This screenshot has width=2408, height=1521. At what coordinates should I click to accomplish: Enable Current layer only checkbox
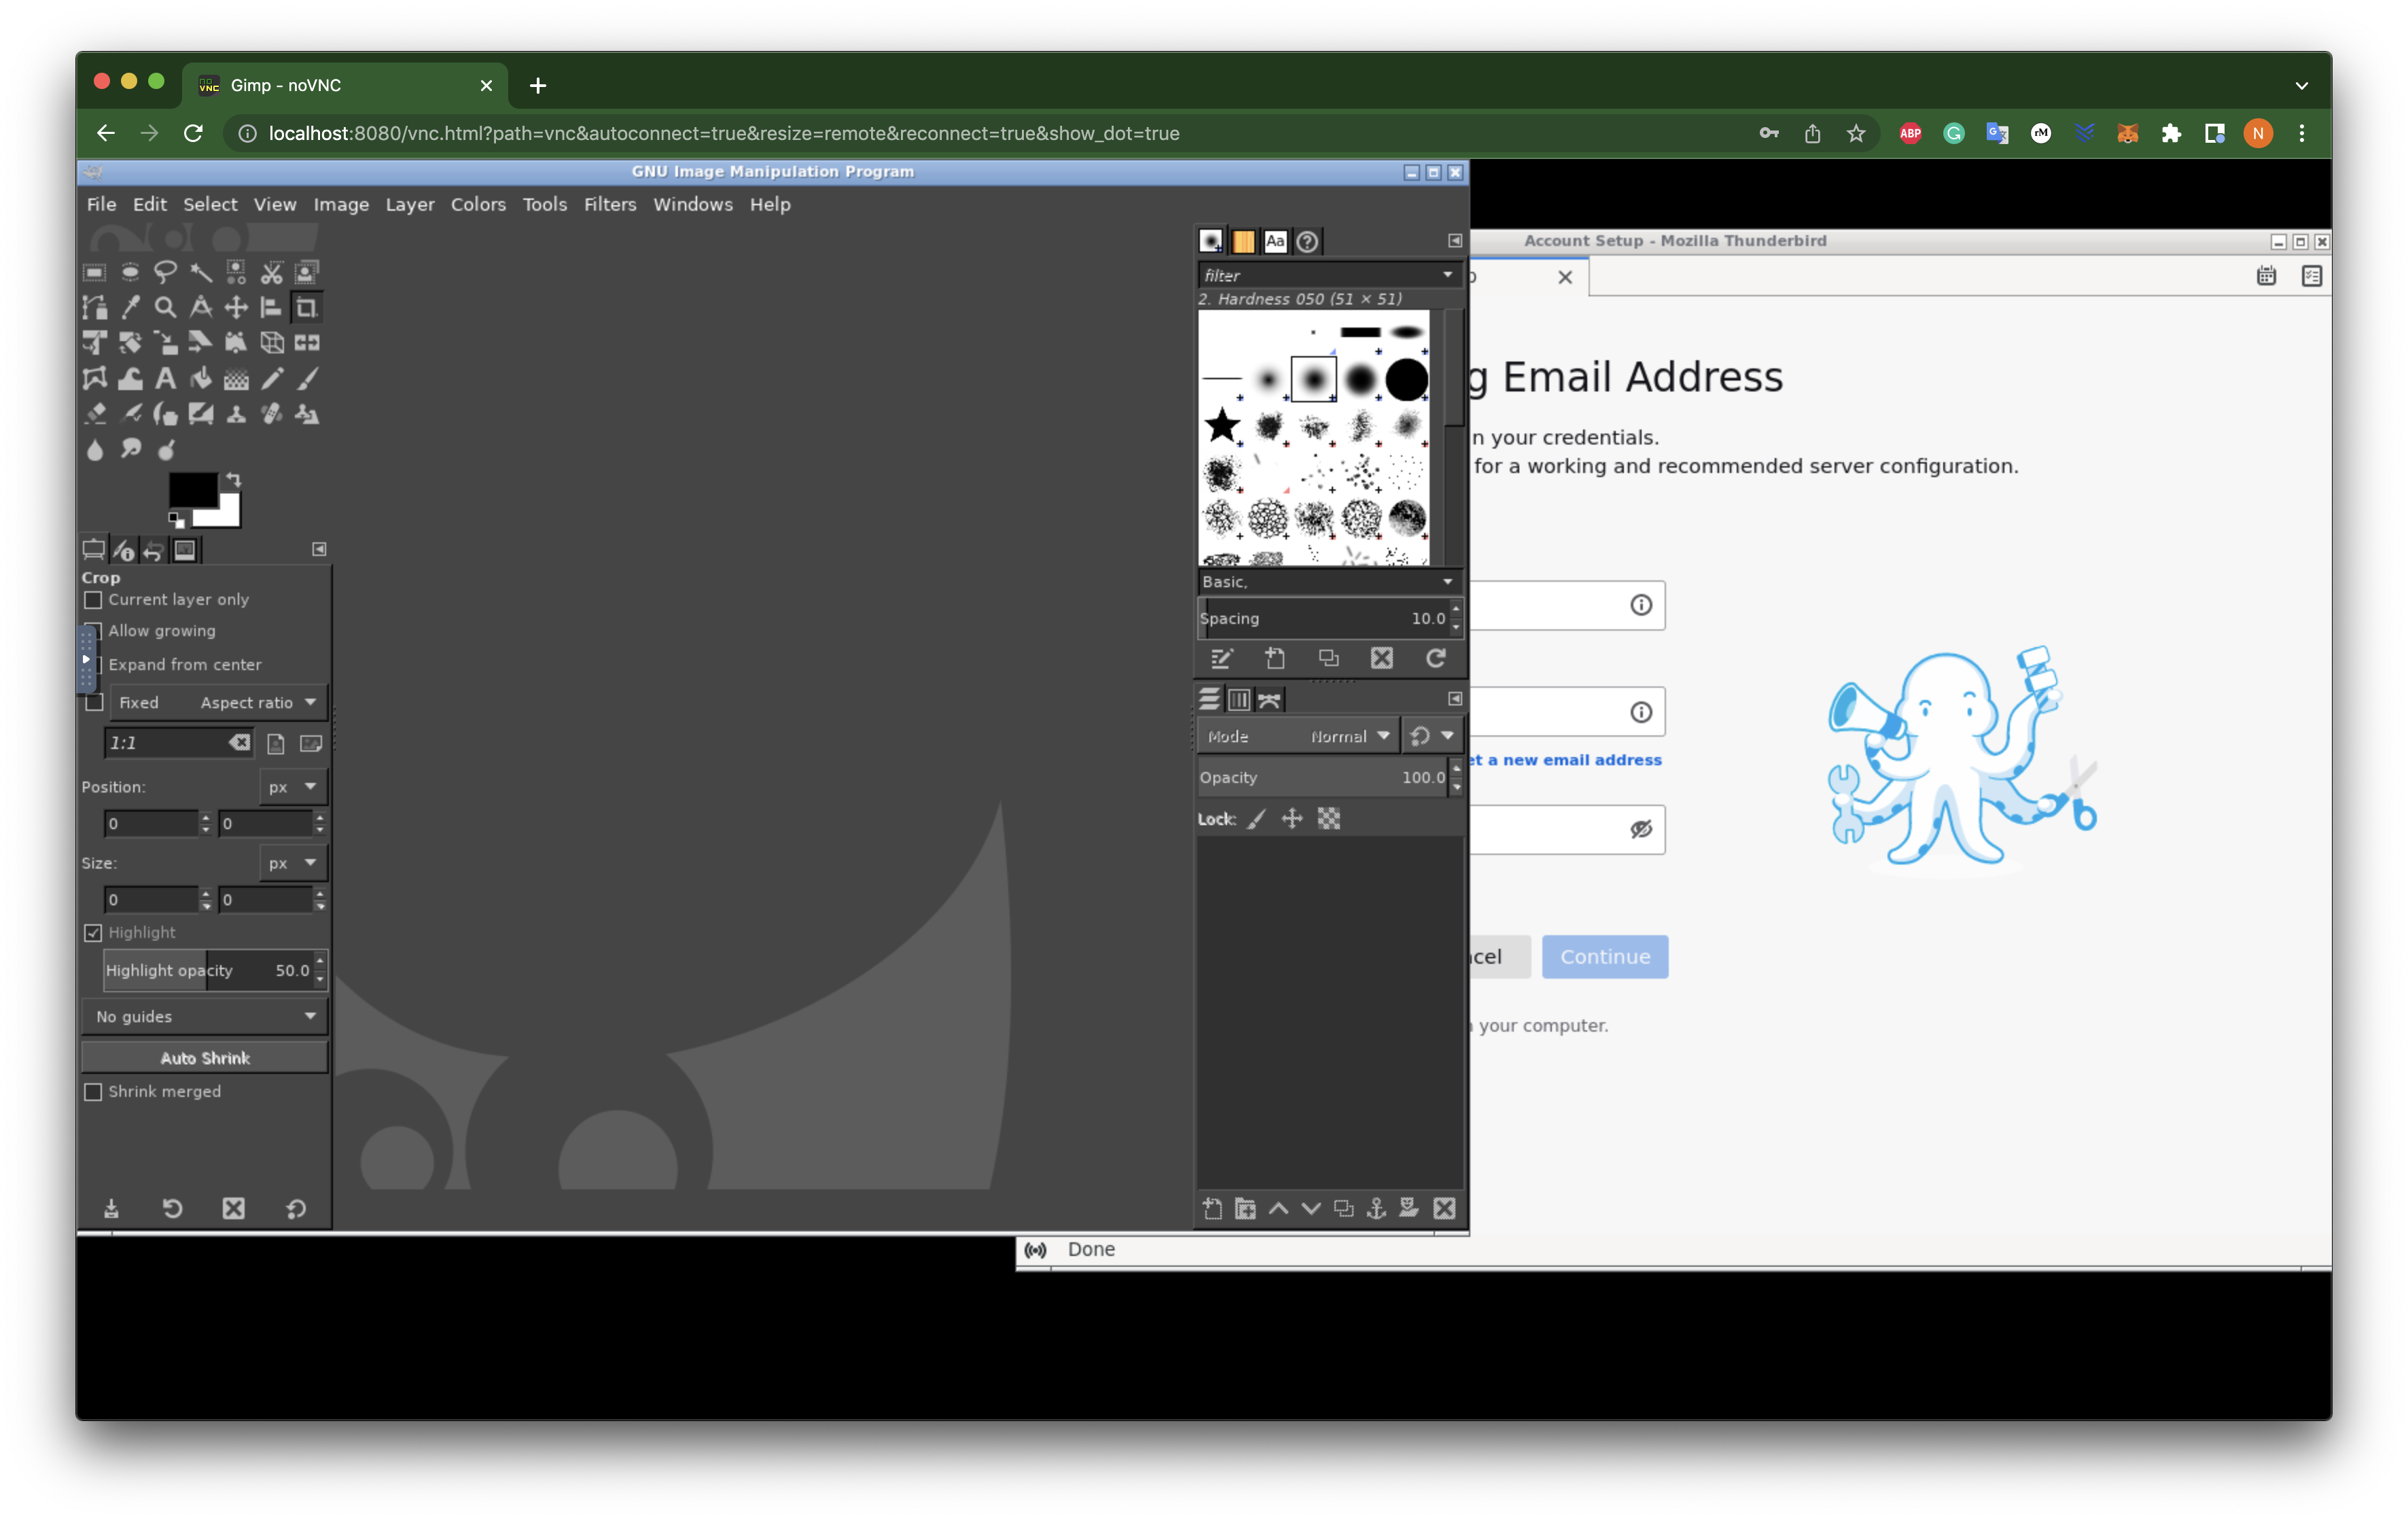tap(93, 600)
